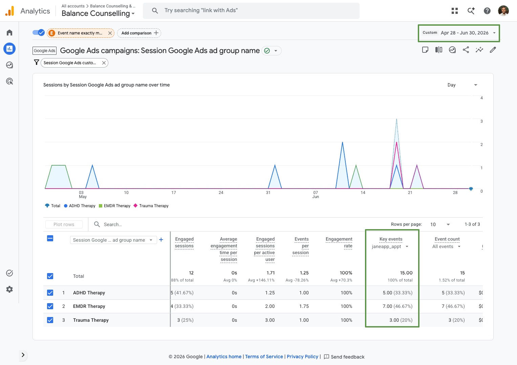Add secondary dimension plus icon
Screen dimensions: 517x365
[161, 240]
